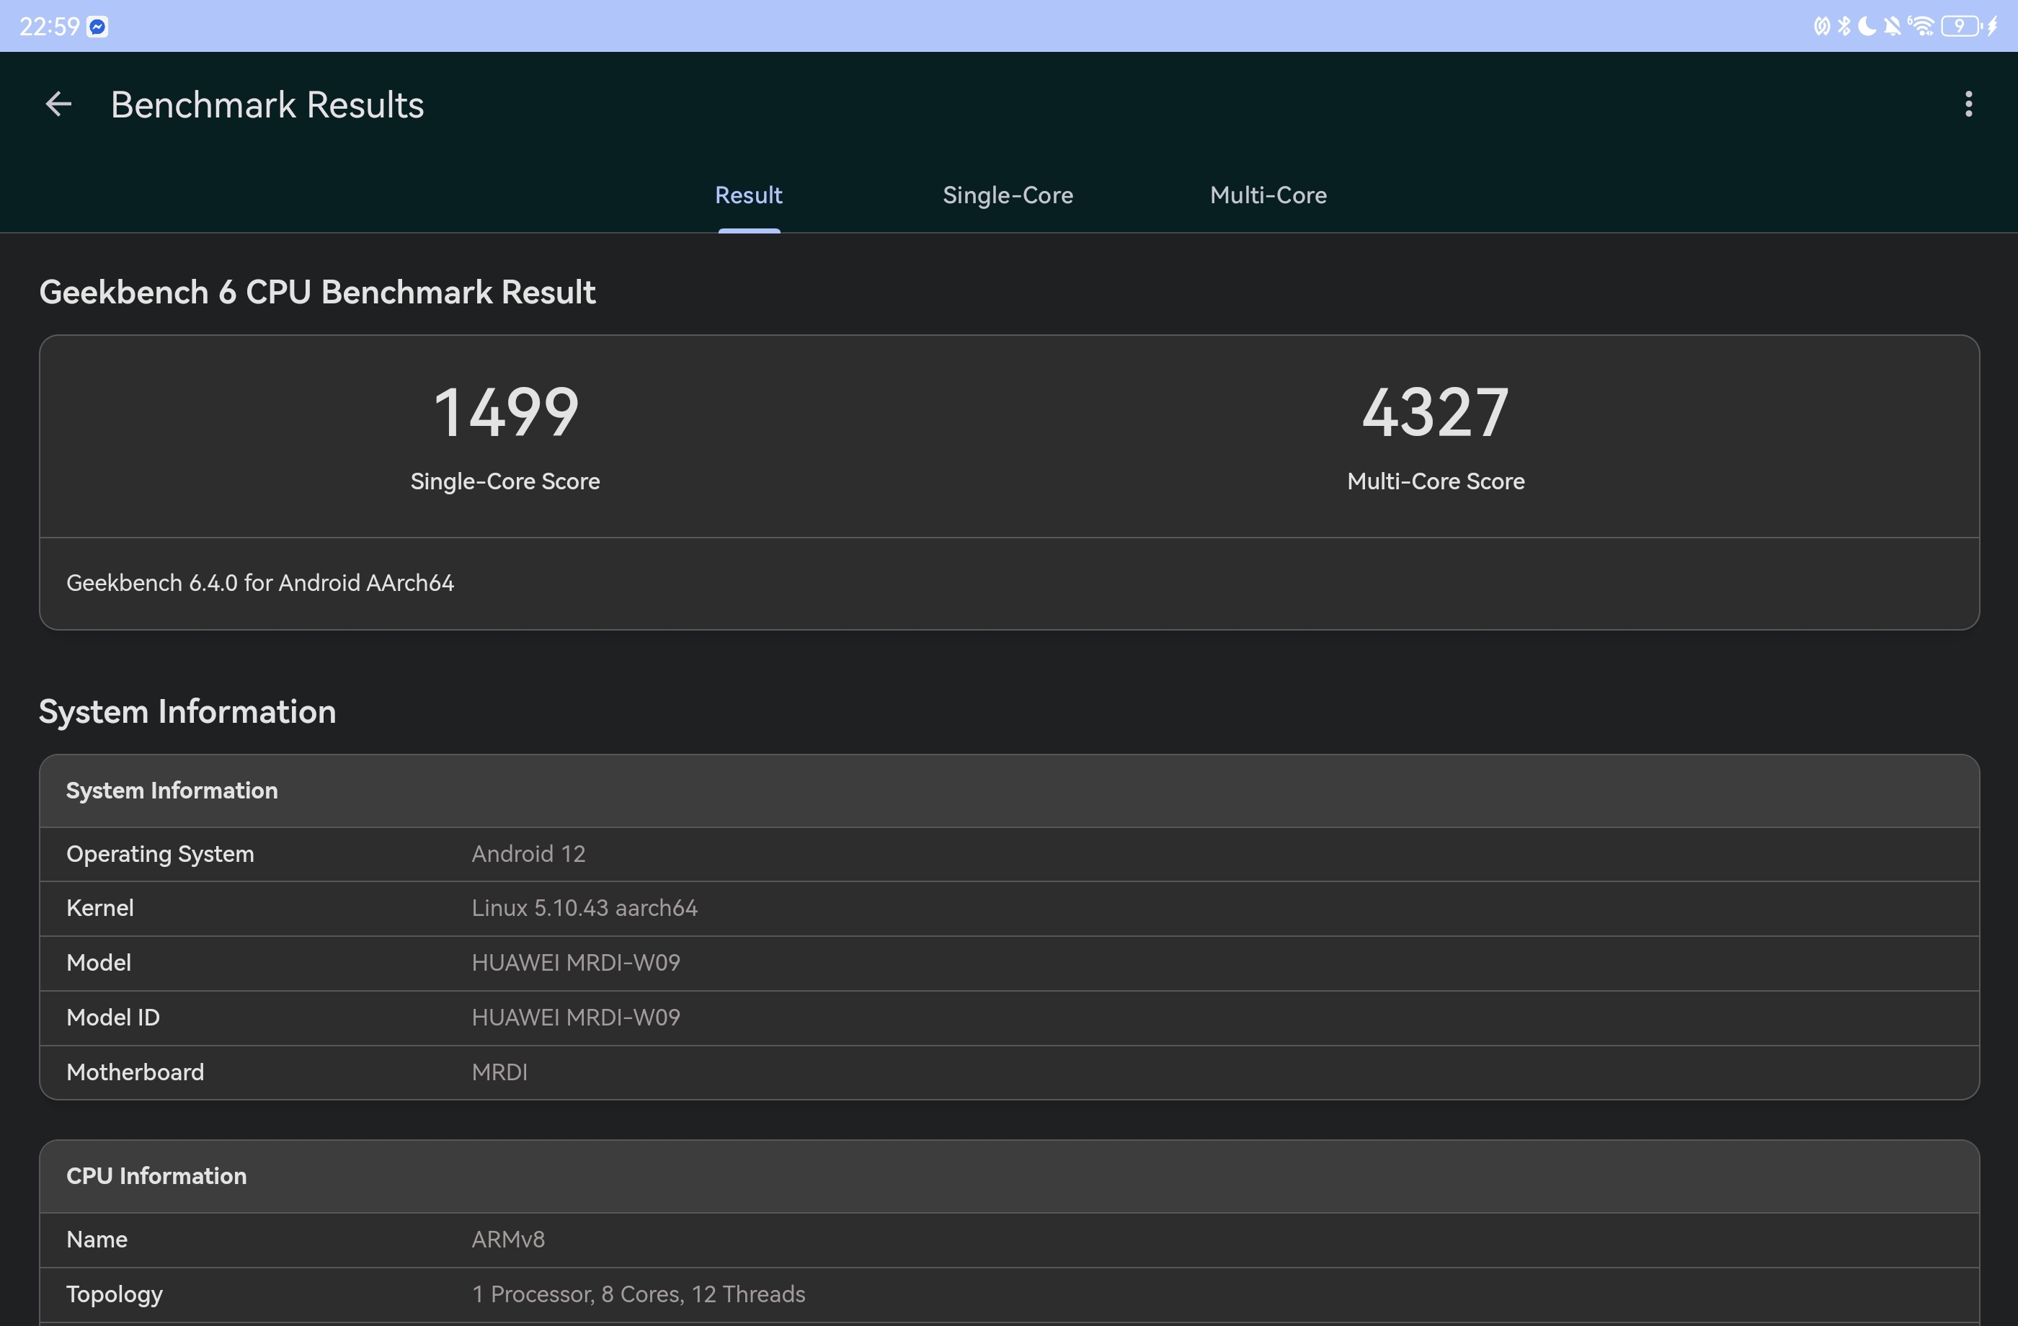This screenshot has height=1326, width=2018.
Task: Tap the Wi-Fi 6 signal icon
Action: pyautogui.click(x=1921, y=26)
